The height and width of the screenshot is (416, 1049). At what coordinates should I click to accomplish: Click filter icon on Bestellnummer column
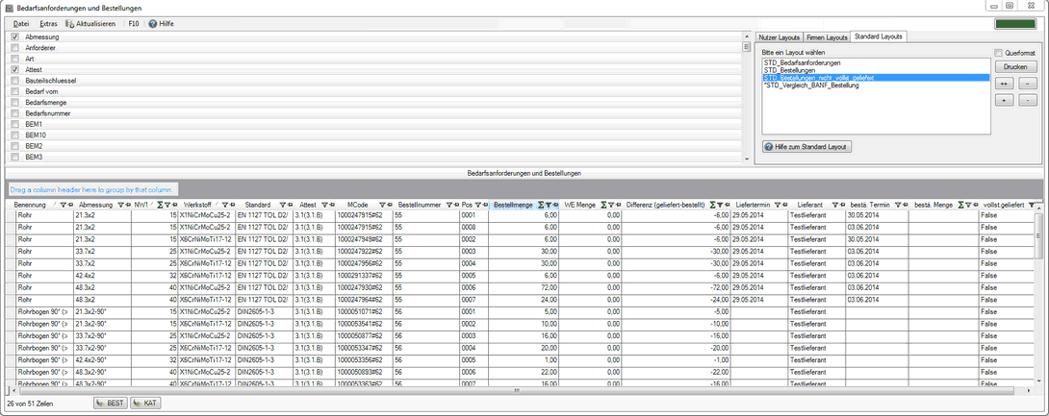coord(448,205)
